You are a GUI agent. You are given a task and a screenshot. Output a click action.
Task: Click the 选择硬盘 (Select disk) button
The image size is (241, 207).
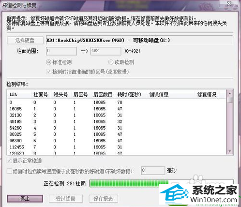click(25, 40)
